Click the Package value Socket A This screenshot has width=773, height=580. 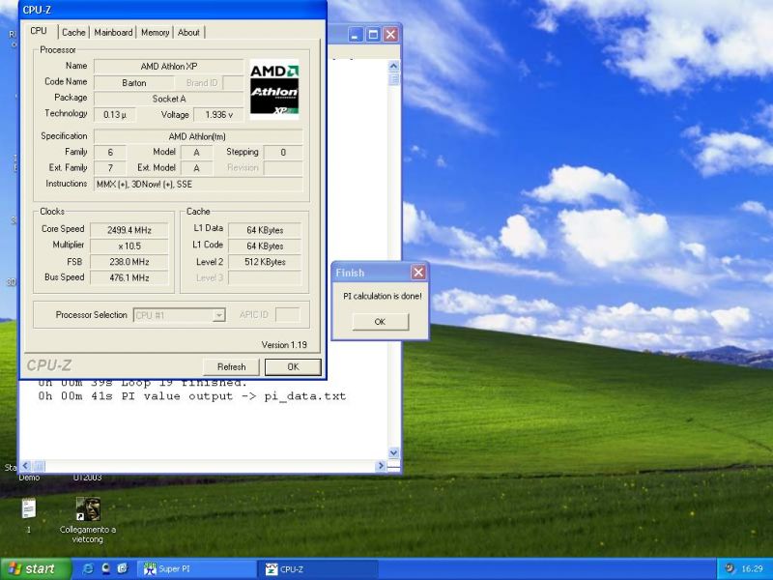point(168,99)
